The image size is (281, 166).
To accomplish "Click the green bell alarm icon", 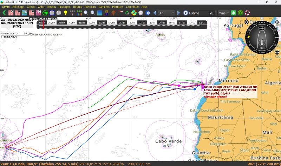I will [x=233, y=13].
